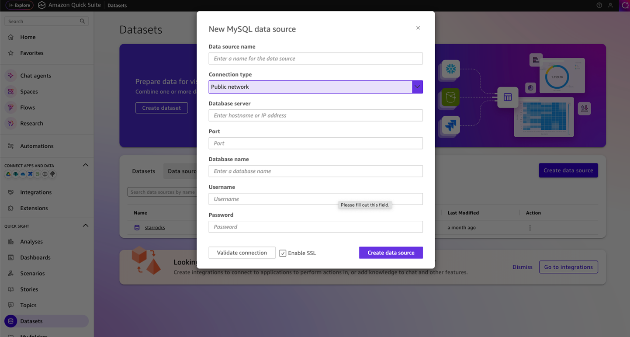The height and width of the screenshot is (337, 630).
Task: Collapse the Connect Apps and Data section
Action: click(x=86, y=165)
